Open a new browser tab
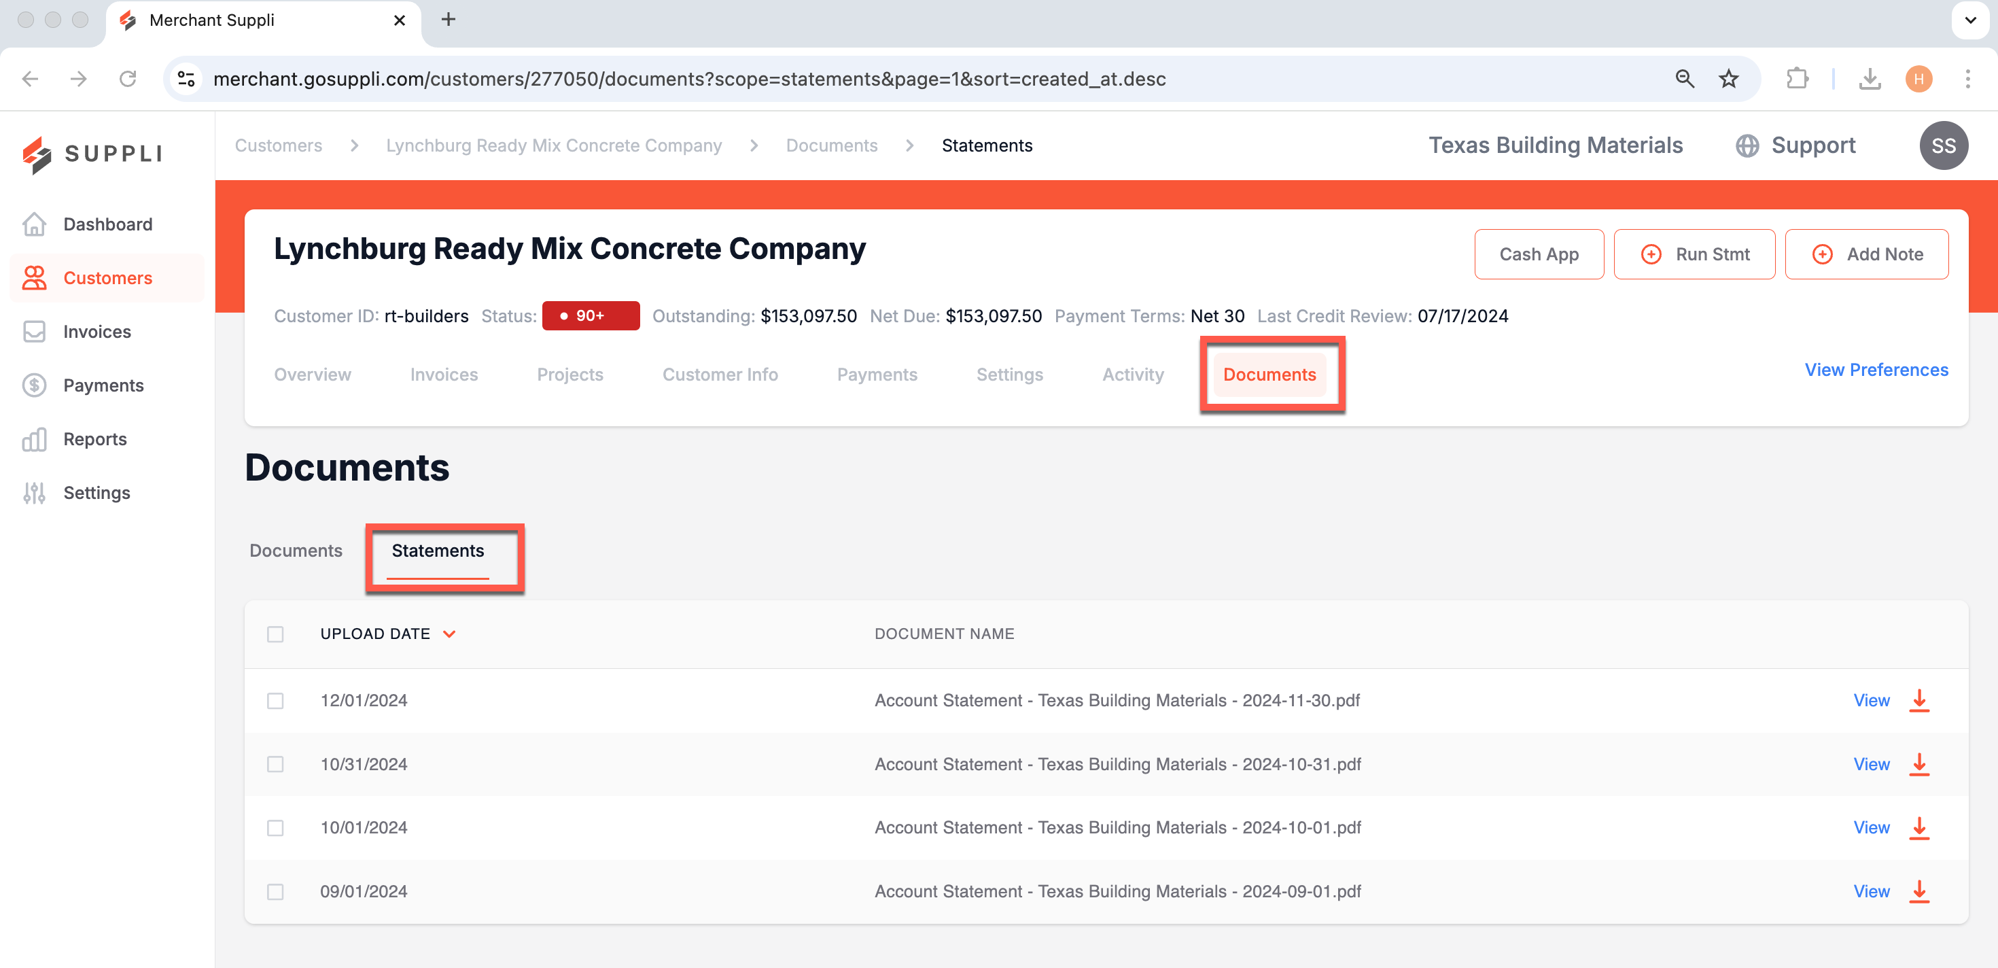 (449, 20)
